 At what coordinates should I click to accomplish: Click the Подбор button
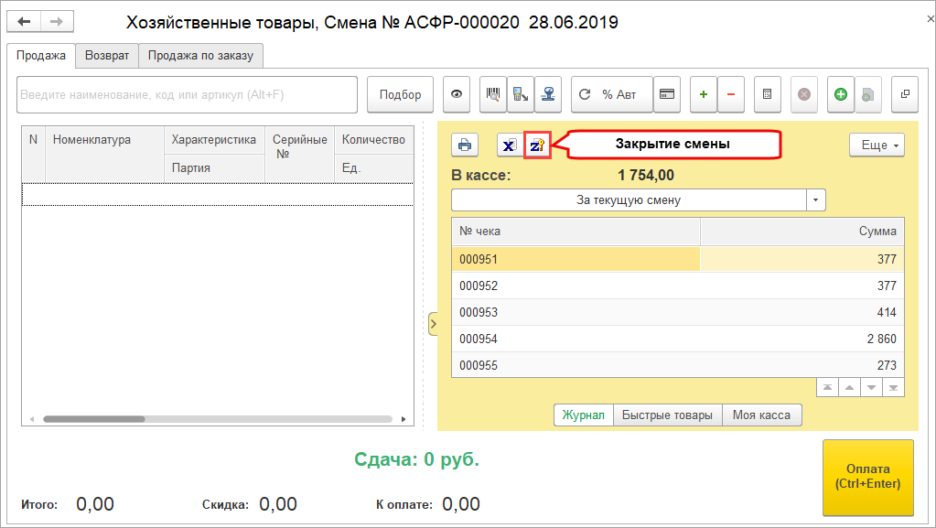coord(400,94)
